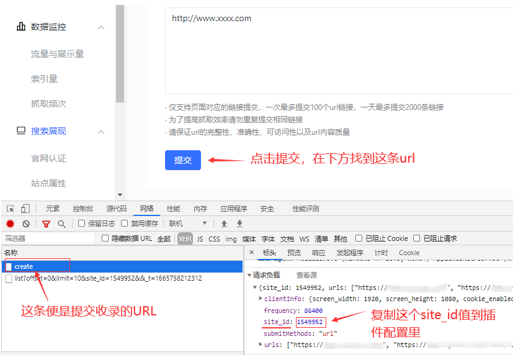Open the 发起程序 request tab
This screenshot has width=518, height=357.
click(350, 253)
